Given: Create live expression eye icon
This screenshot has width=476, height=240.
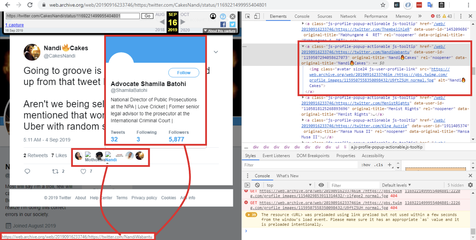Looking at the screenshot, I should click(321, 185).
